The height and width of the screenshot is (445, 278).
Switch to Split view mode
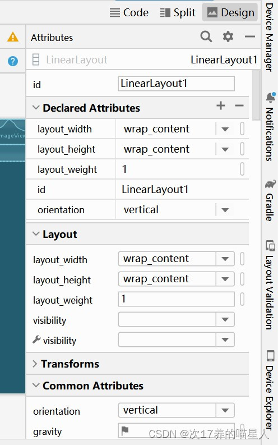pos(178,12)
